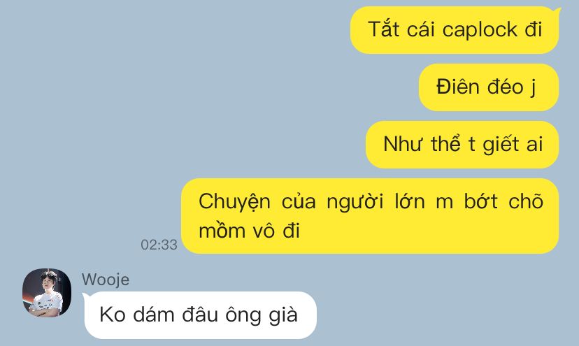Screen dimensions: 579x346
Task: Select the "Tắt cái caplock đi" message bubble
Action: coord(455,30)
